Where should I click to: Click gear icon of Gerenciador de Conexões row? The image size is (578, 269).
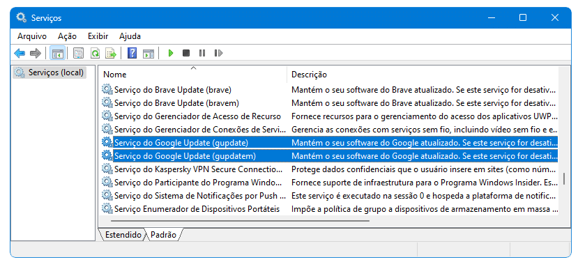[107, 130]
